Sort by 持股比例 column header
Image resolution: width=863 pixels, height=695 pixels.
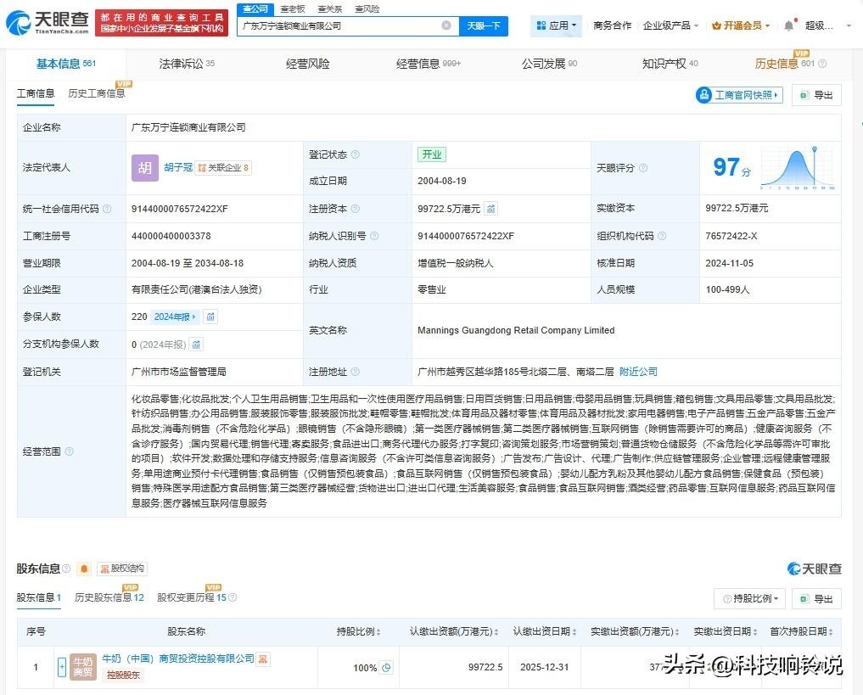[358, 631]
